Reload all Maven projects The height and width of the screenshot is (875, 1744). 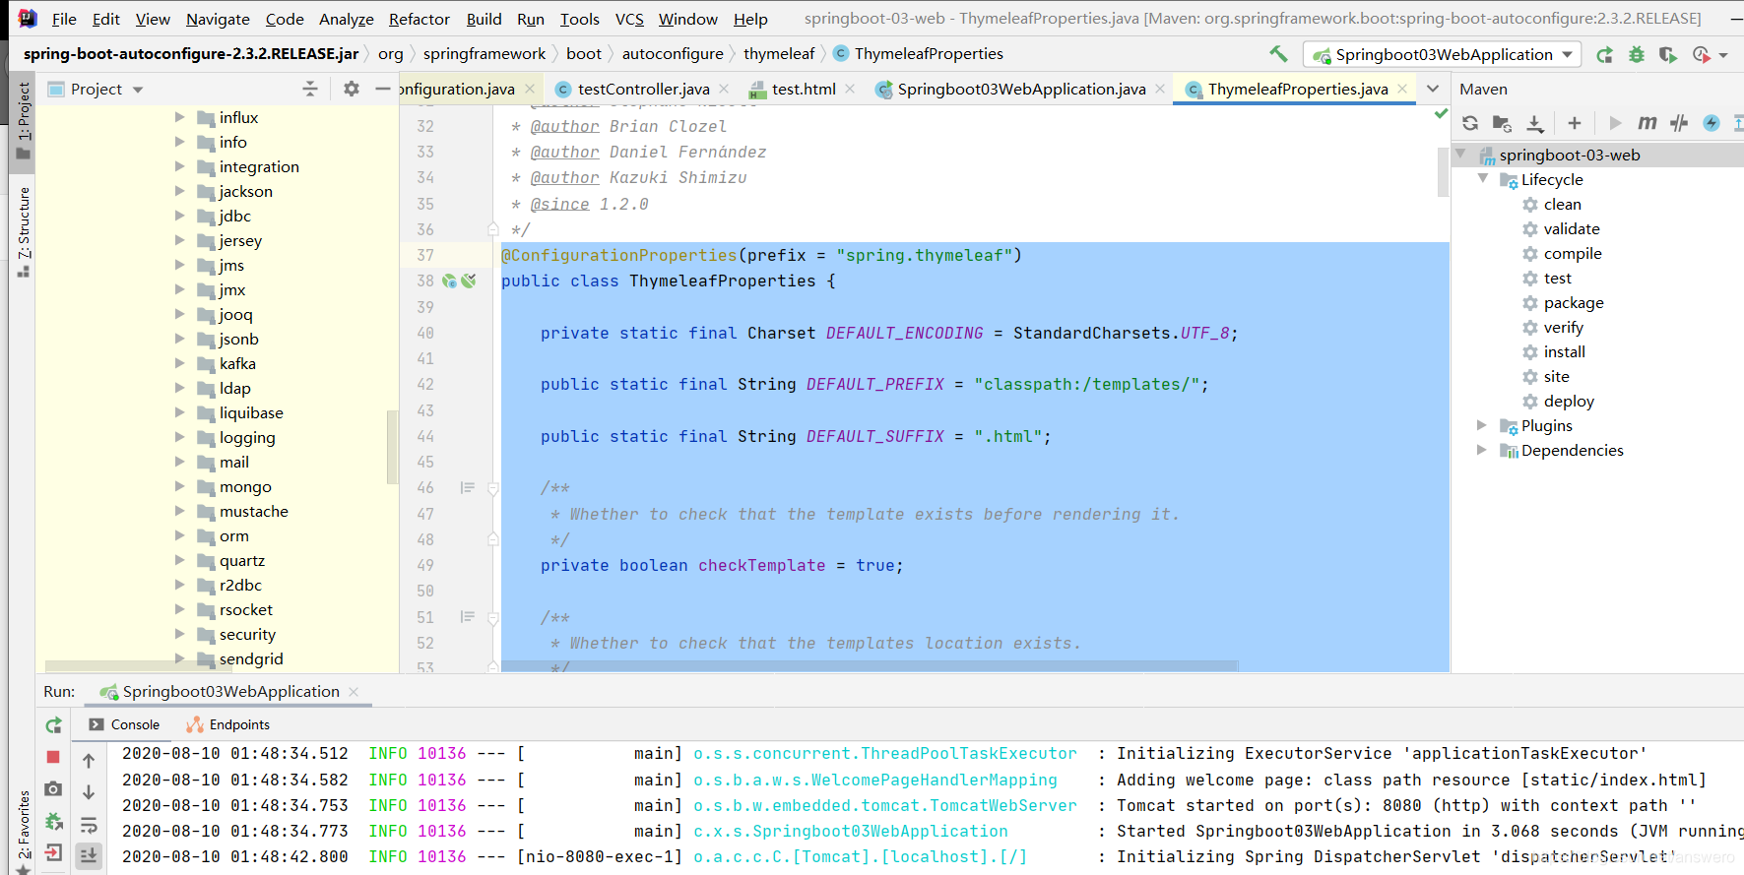(x=1470, y=123)
